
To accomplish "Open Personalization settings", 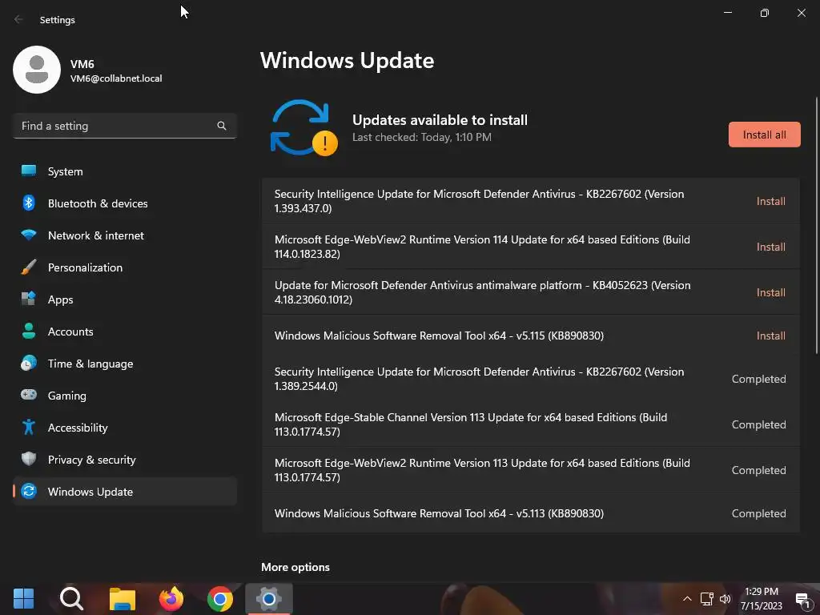I will (124, 267).
